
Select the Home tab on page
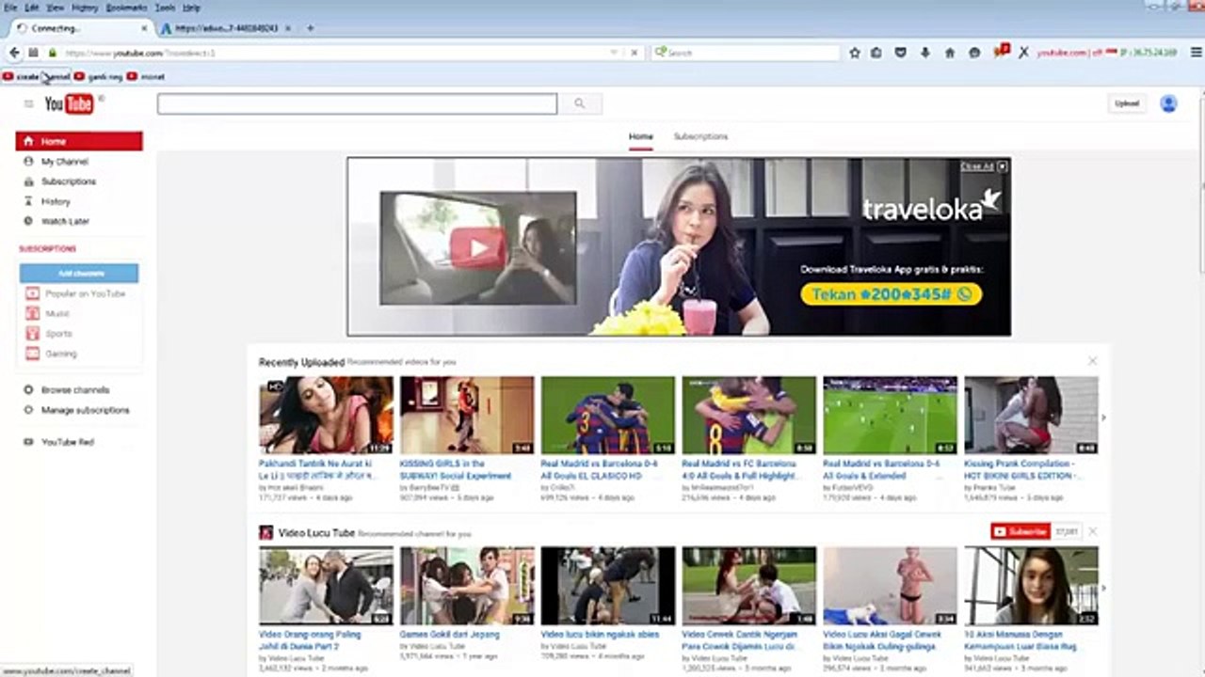(641, 136)
